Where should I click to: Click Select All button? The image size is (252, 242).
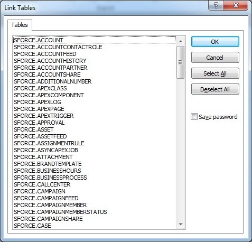coord(215,73)
